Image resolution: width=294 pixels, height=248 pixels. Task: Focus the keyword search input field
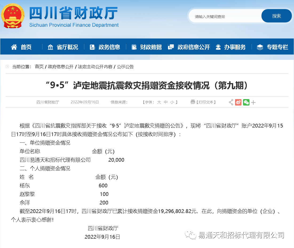225,17
